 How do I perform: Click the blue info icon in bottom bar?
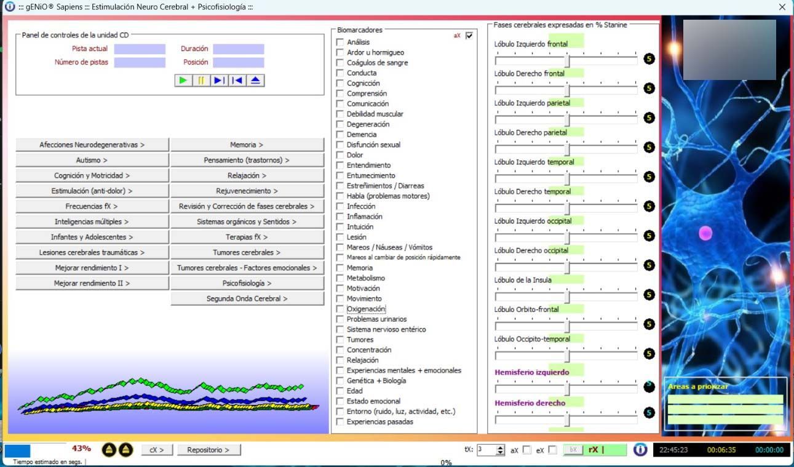pyautogui.click(x=640, y=450)
